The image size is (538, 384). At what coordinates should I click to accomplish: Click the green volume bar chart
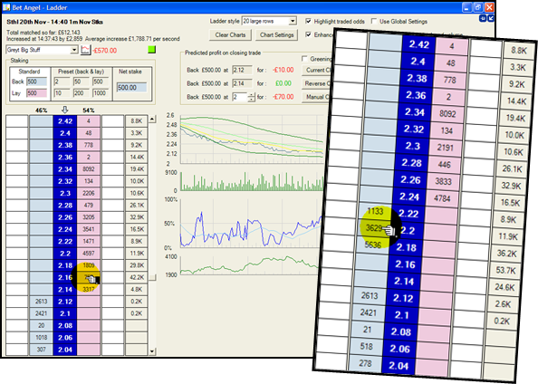[x=252, y=181]
